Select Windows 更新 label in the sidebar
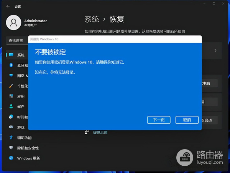 28,158
